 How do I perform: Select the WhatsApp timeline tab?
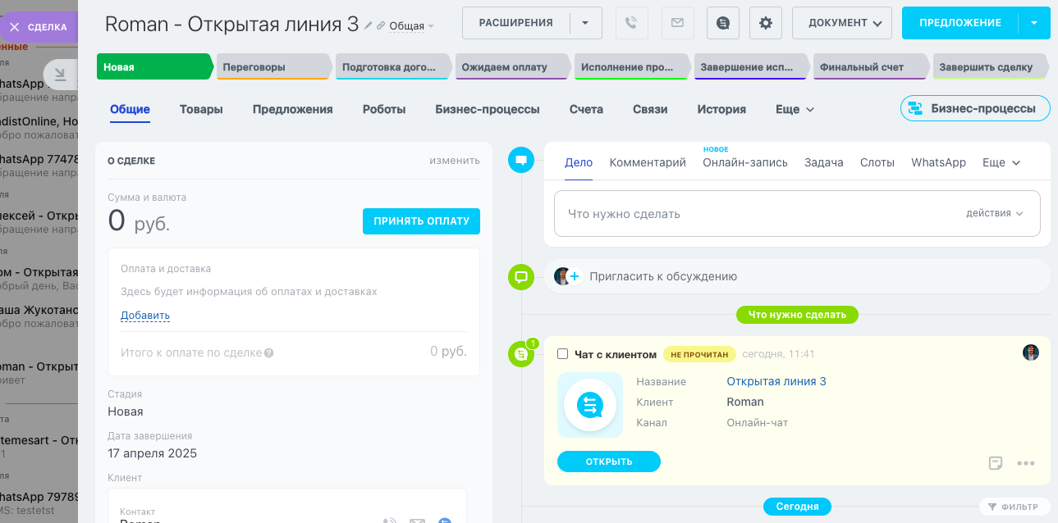pos(938,162)
